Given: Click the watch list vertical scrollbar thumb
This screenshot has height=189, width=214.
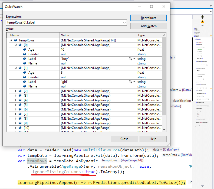Looking at the screenshot, I should pyautogui.click(x=164, y=76).
